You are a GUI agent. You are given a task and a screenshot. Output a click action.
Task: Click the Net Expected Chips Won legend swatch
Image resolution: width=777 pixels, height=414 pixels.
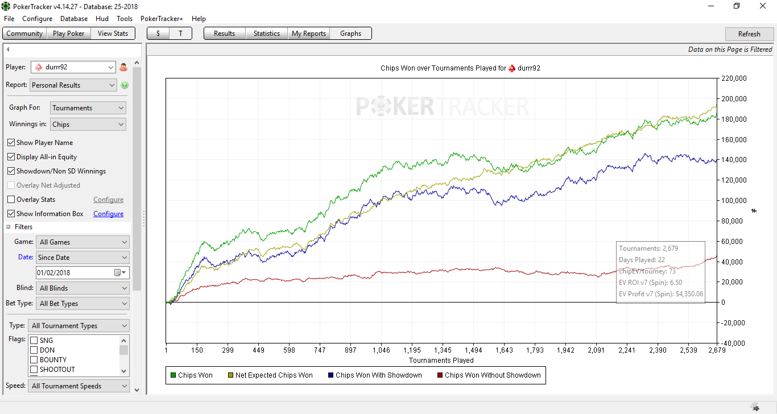[x=230, y=375]
